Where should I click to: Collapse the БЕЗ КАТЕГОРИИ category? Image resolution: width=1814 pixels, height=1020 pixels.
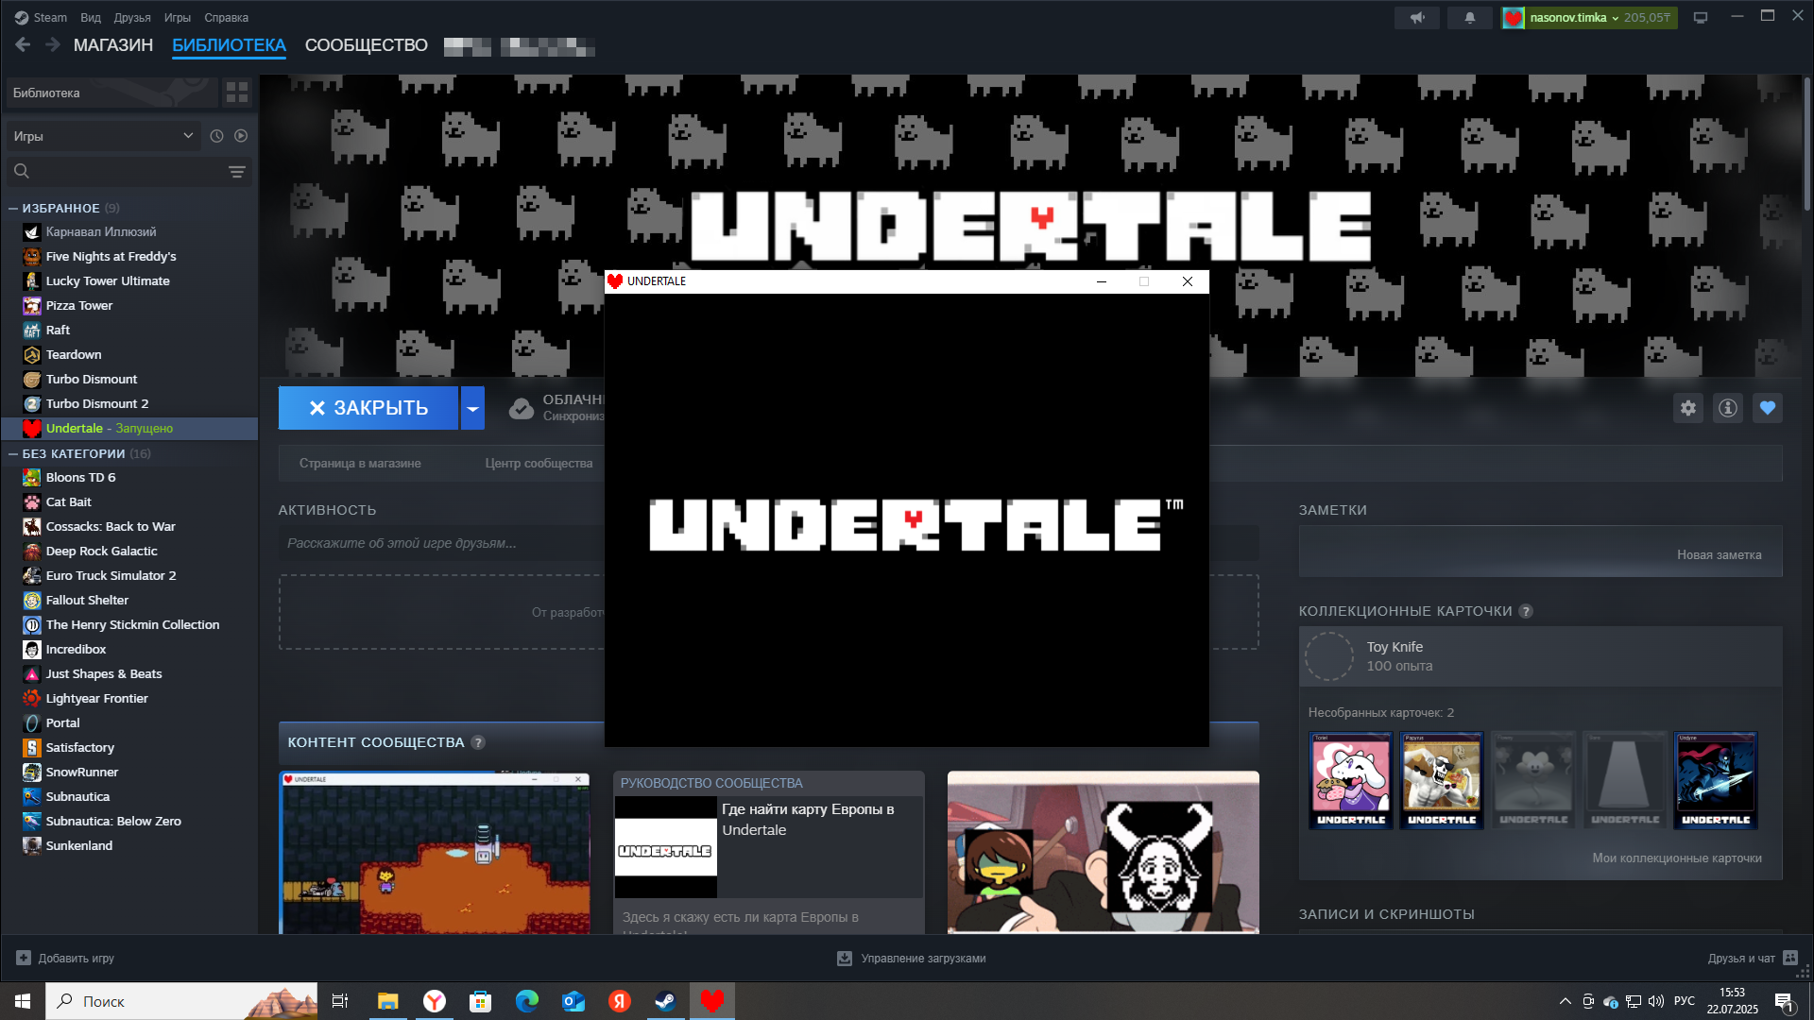coord(13,454)
